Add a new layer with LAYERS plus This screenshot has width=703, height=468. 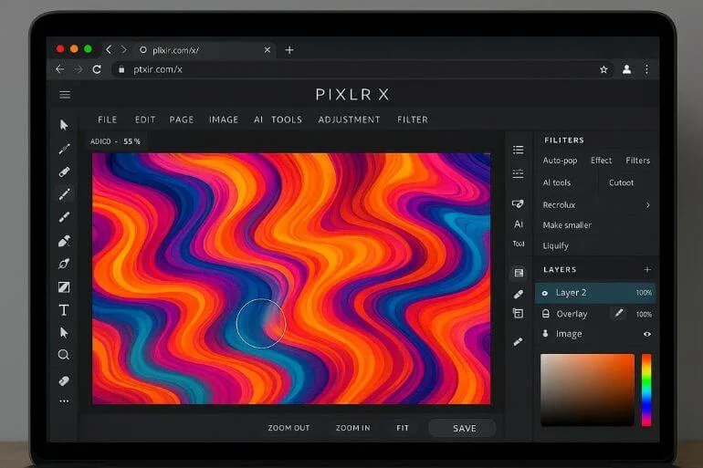(x=647, y=270)
